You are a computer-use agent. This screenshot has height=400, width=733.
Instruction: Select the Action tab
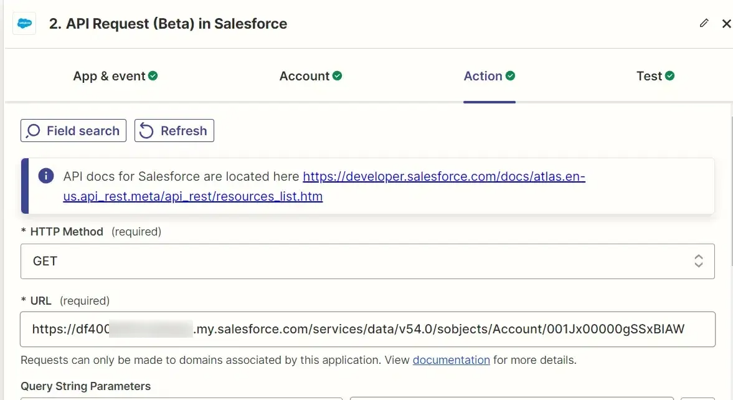(489, 76)
